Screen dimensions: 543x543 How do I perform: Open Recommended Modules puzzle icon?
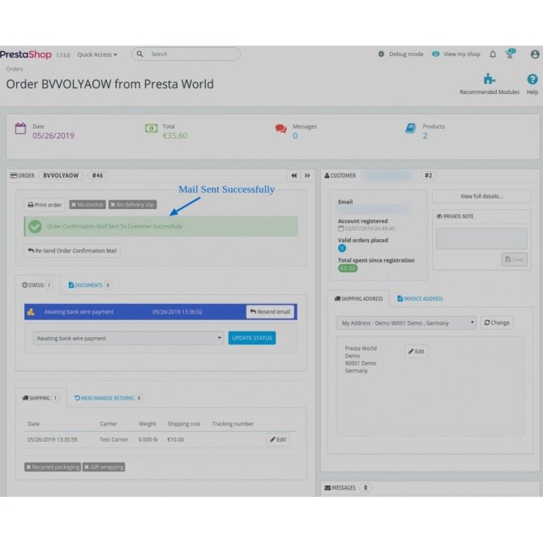(489, 79)
